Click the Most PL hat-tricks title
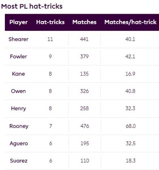 click(32, 6)
